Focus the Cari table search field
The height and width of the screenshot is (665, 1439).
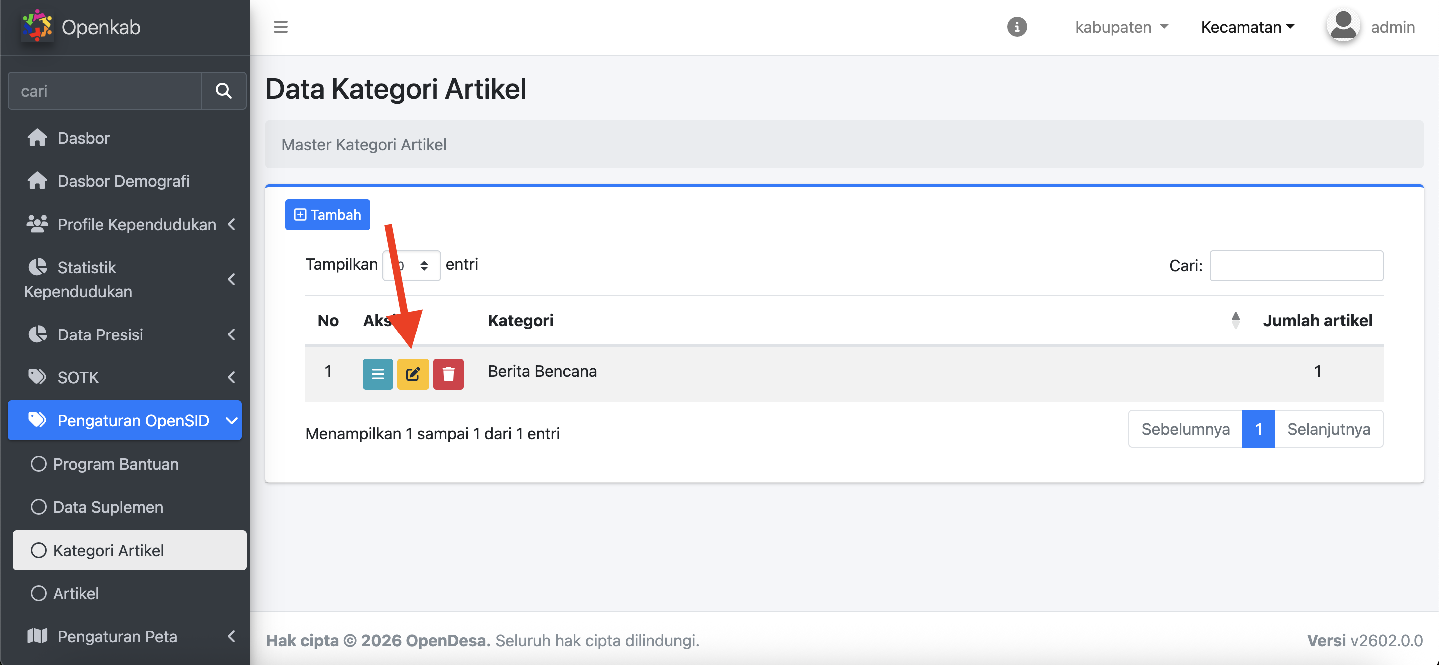click(1296, 265)
